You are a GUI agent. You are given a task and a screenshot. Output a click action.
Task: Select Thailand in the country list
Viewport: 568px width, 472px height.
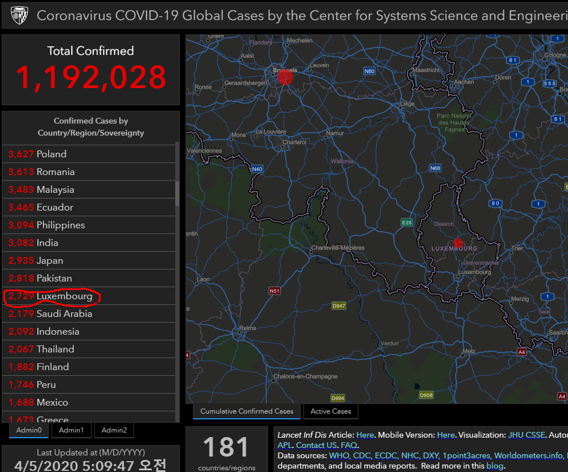[x=89, y=349]
